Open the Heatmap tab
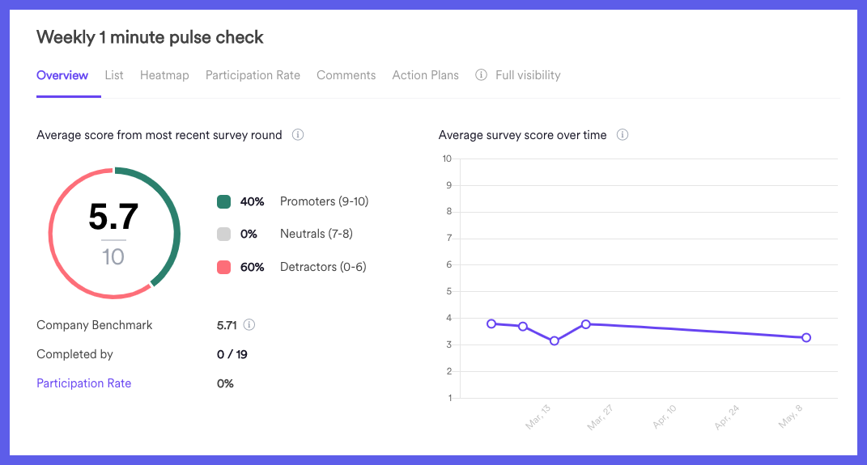The image size is (867, 465). (164, 75)
